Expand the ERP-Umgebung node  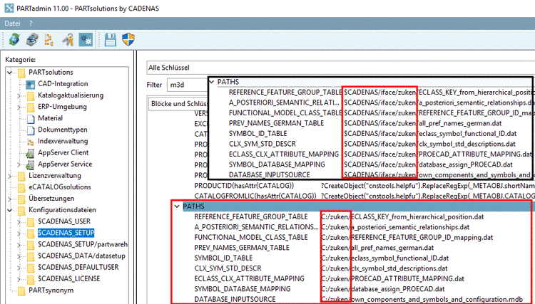tap(19, 108)
